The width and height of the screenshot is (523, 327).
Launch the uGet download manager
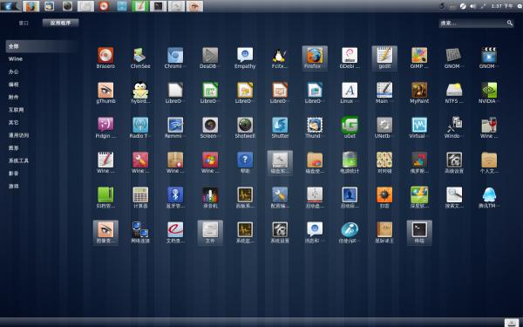point(350,128)
